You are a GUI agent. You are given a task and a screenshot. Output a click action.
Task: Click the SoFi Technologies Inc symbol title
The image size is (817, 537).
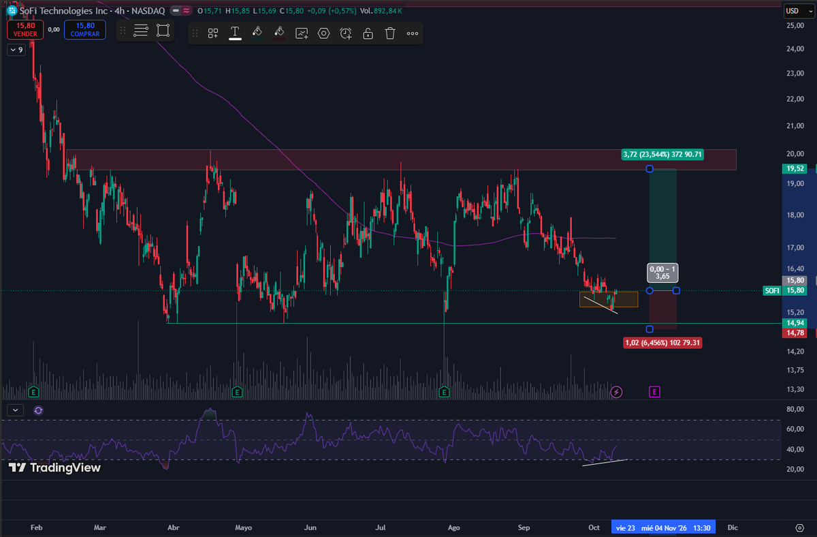pos(65,11)
